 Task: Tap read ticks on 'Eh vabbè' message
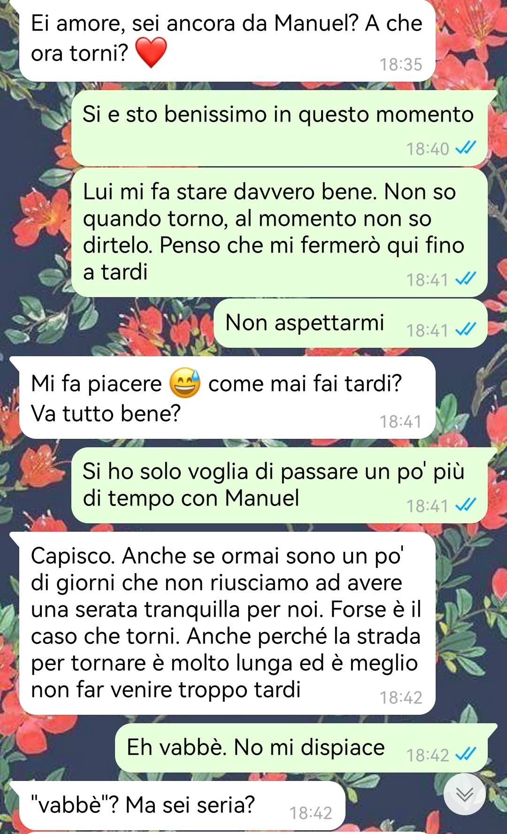pyautogui.click(x=466, y=755)
